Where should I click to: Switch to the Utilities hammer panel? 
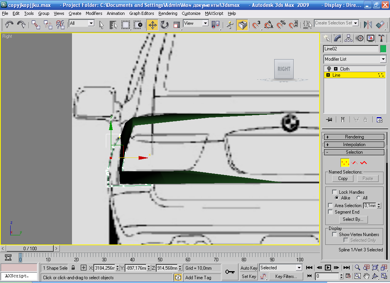tap(381, 38)
